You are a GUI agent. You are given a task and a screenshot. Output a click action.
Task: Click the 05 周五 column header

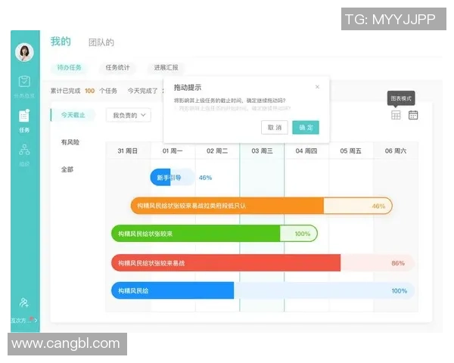350,150
